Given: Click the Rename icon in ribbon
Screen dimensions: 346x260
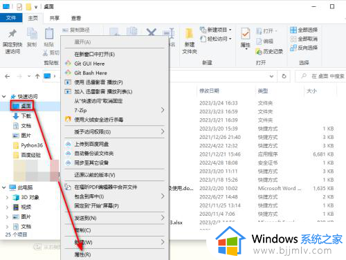Looking at the screenshot, I should (168, 32).
